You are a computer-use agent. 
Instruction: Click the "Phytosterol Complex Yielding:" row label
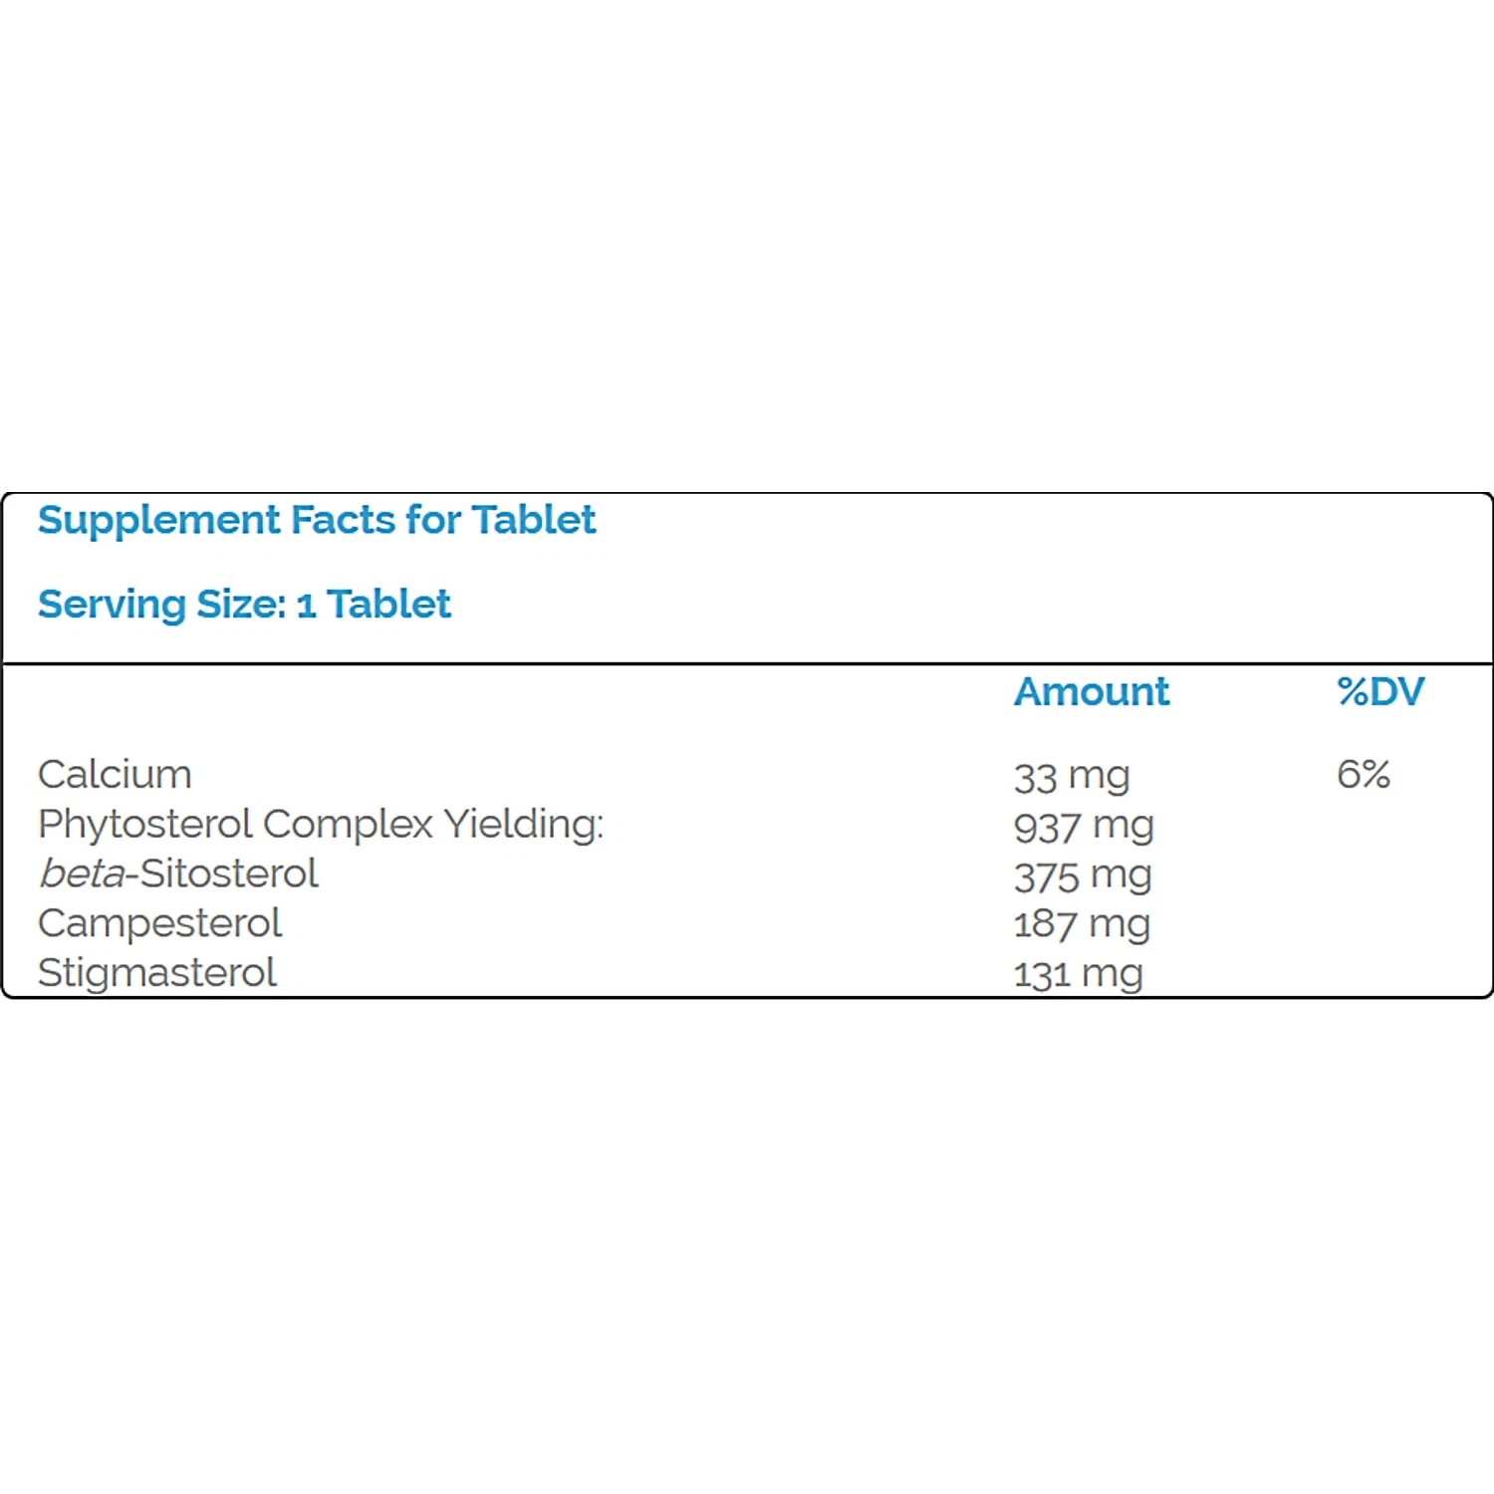tap(321, 825)
